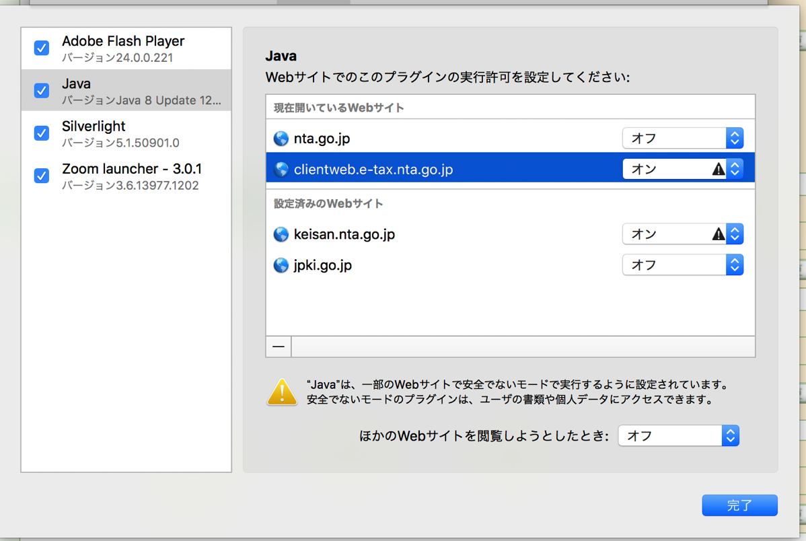Click the warning triangle in clientweb.e-tax.nta.go.jp dropdown

(x=718, y=169)
